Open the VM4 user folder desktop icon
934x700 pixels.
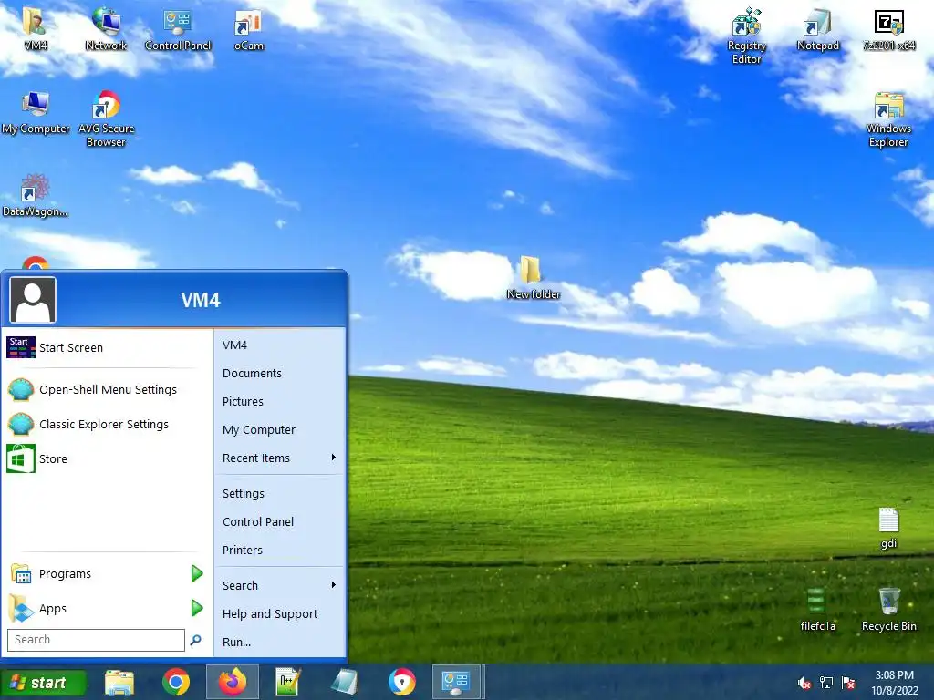coord(35,28)
